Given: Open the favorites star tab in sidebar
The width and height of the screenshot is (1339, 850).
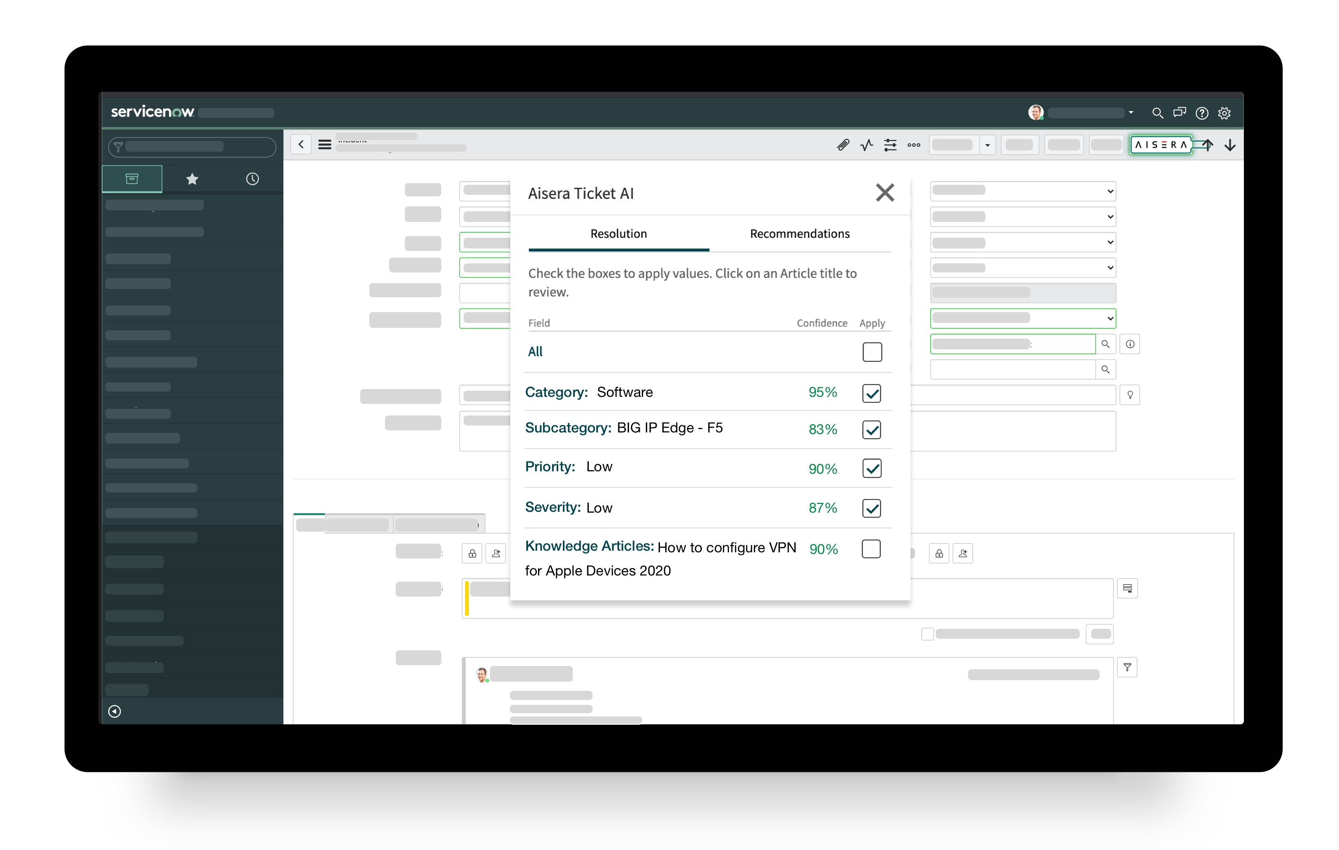Looking at the screenshot, I should pyautogui.click(x=192, y=179).
